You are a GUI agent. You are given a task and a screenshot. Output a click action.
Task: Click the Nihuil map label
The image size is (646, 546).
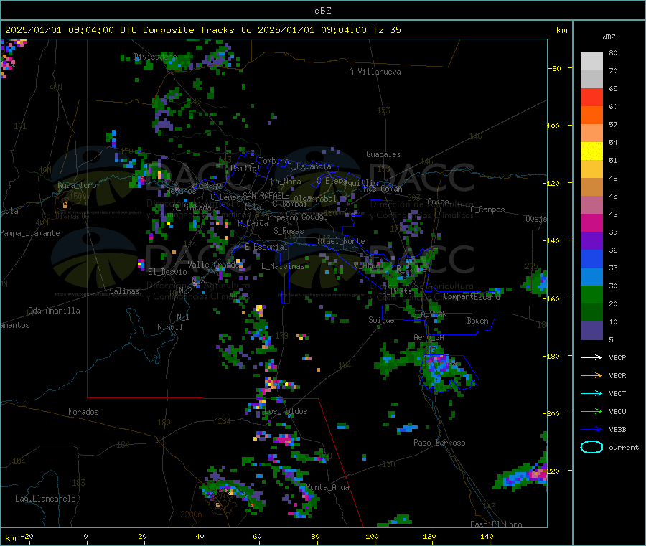click(169, 327)
